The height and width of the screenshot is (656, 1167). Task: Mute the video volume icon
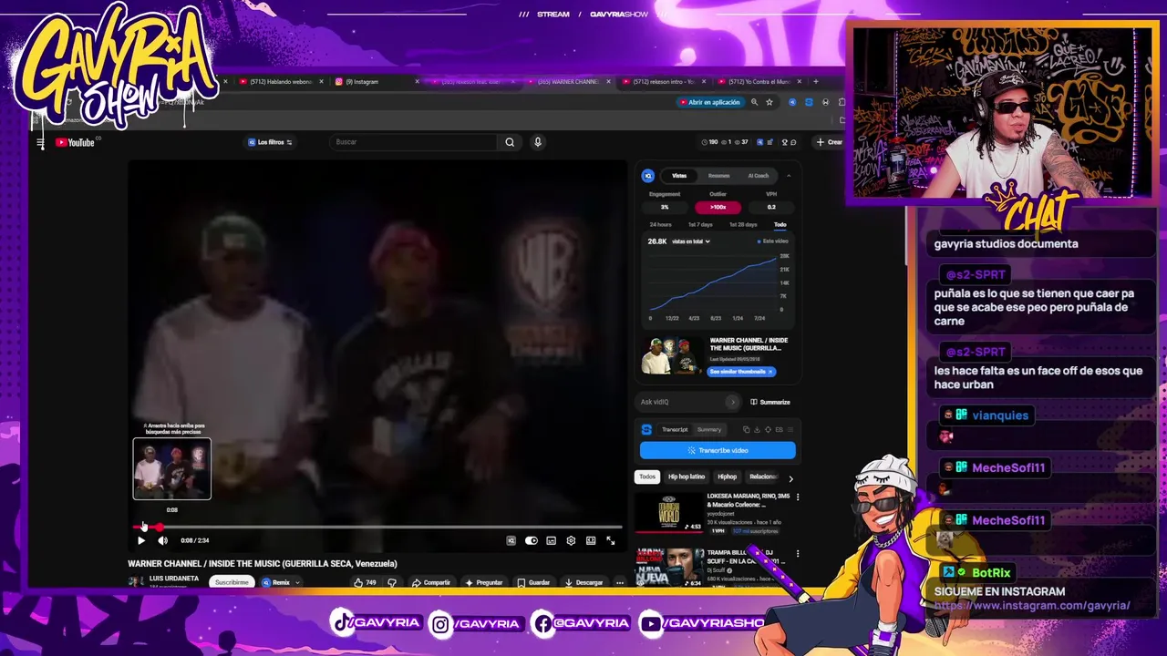[162, 540]
